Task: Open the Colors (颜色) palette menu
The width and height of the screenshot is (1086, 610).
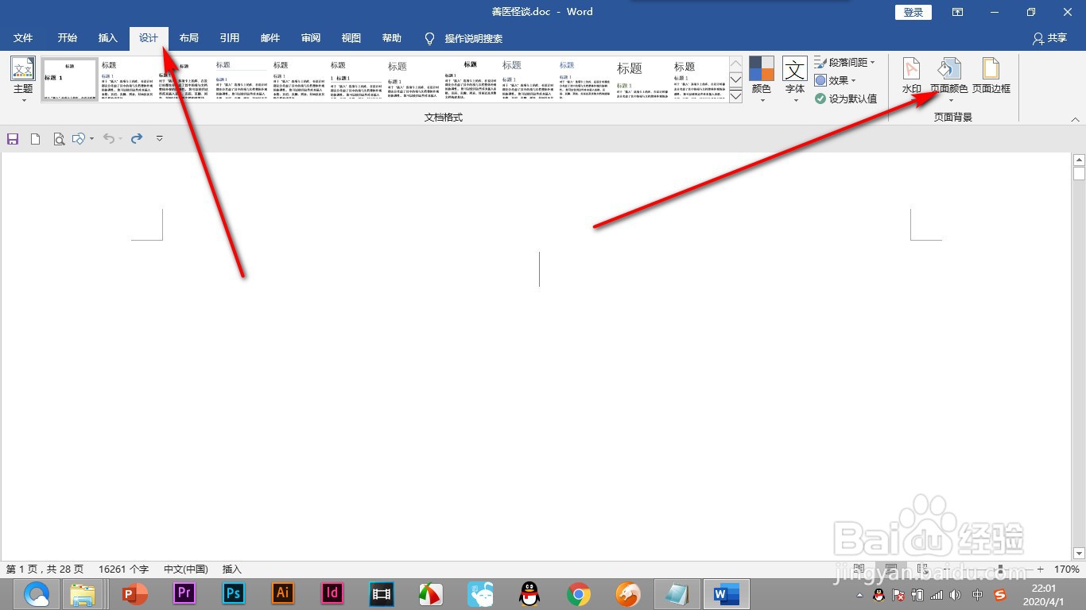Action: tap(761, 79)
